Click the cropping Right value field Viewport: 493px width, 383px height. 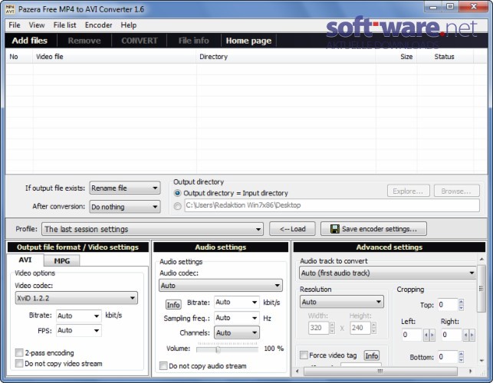452,335
